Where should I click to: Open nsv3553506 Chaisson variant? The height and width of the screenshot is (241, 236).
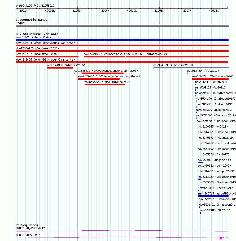click(217, 182)
